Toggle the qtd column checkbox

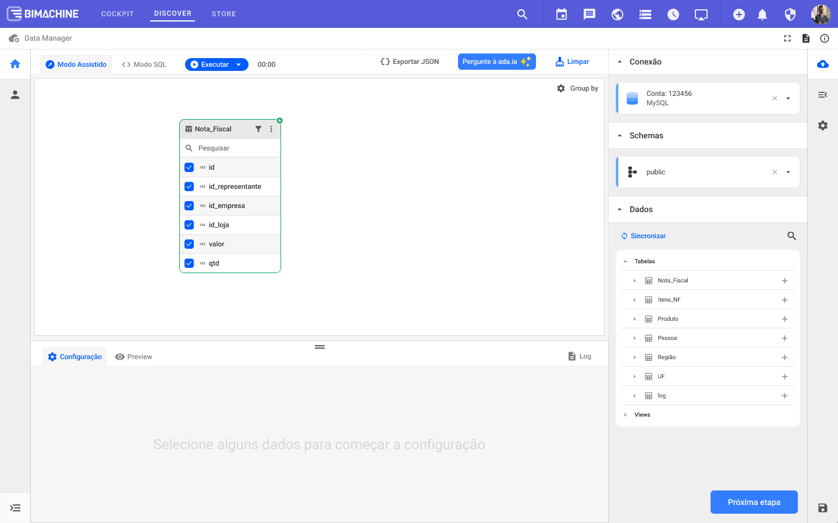[189, 263]
